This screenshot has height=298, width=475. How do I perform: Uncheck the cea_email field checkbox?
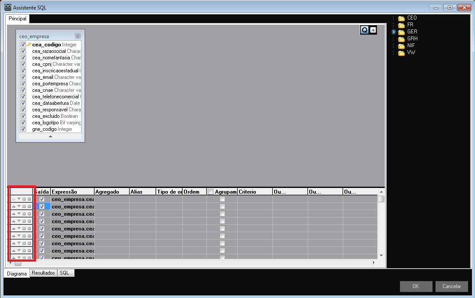point(23,77)
